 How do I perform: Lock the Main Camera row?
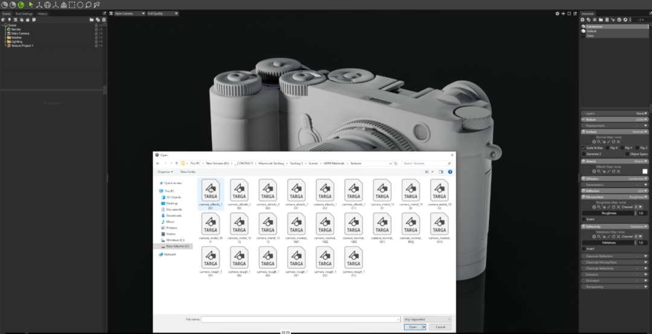pyautogui.click(x=96, y=33)
